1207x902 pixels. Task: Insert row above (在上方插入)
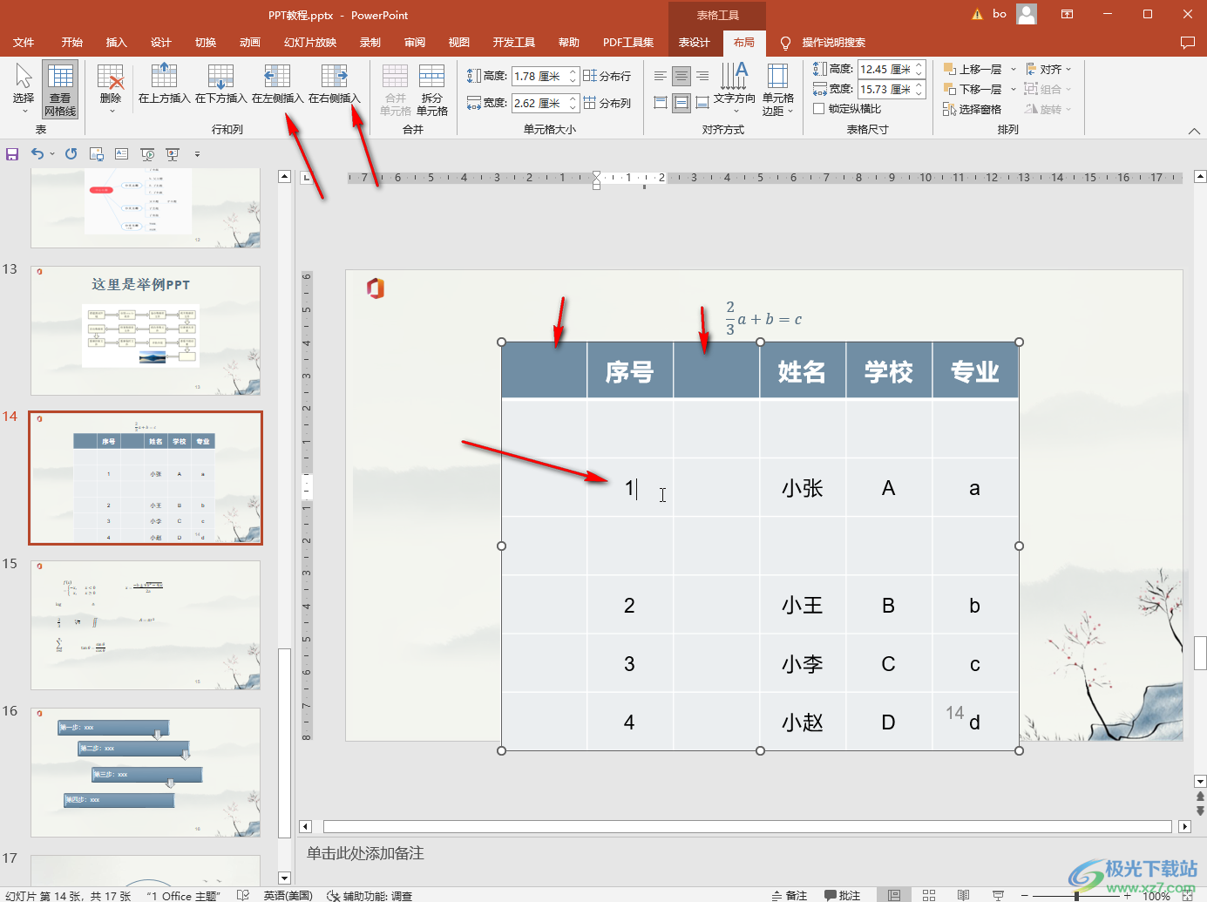pos(164,85)
